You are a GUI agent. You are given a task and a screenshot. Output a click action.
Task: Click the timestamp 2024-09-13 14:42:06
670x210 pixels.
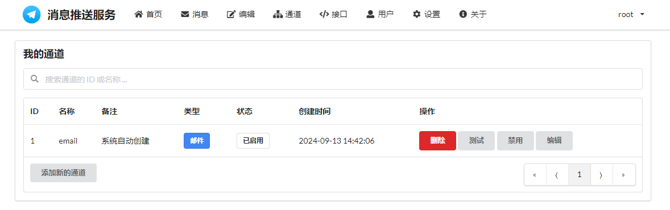(x=337, y=141)
